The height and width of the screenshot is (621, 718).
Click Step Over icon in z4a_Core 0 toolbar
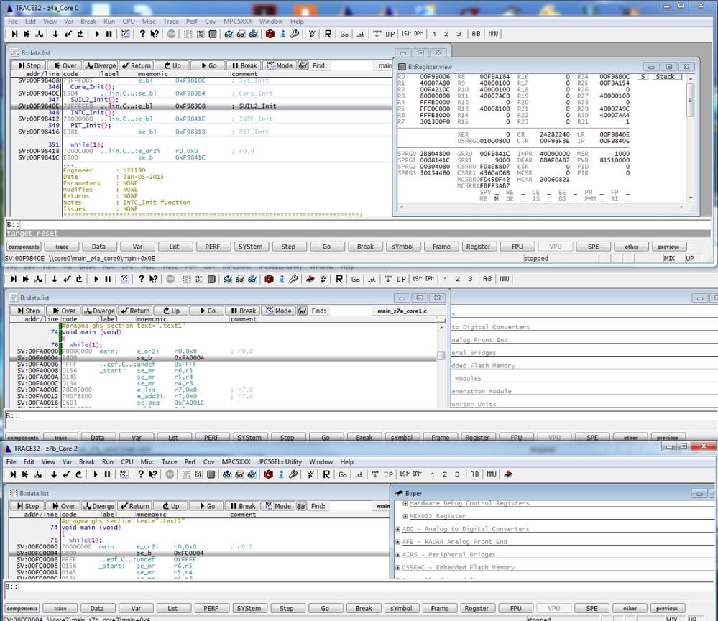(27, 34)
